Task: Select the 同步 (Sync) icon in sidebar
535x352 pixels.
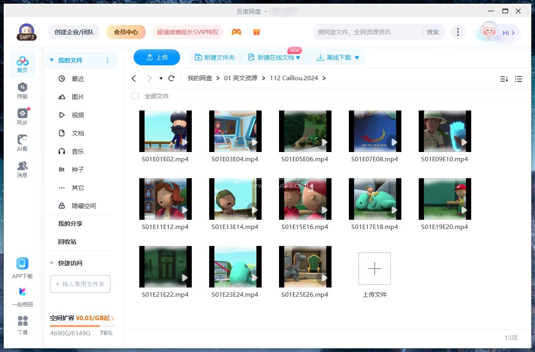Action: pos(22,115)
